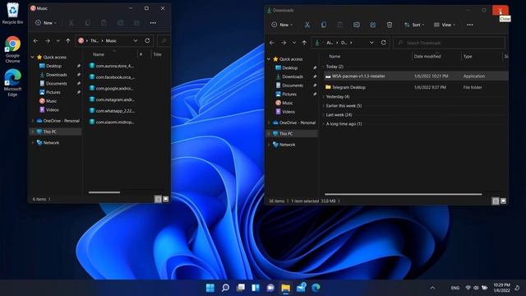Viewport: 526px width, 296px height.
Task: Sort by Name column in Music window
Action: (x=99, y=54)
